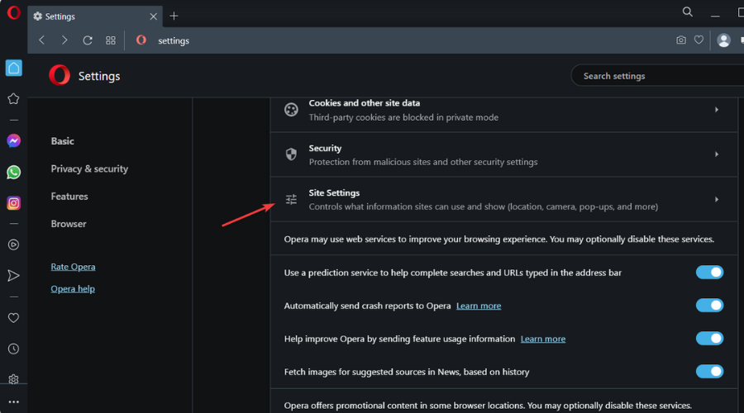The image size is (744, 413).
Task: Select Privacy & security in navigation
Action: click(x=89, y=169)
